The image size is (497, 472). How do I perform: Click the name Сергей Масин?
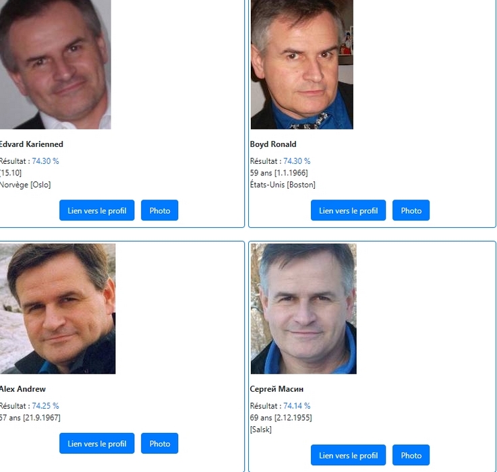point(276,389)
